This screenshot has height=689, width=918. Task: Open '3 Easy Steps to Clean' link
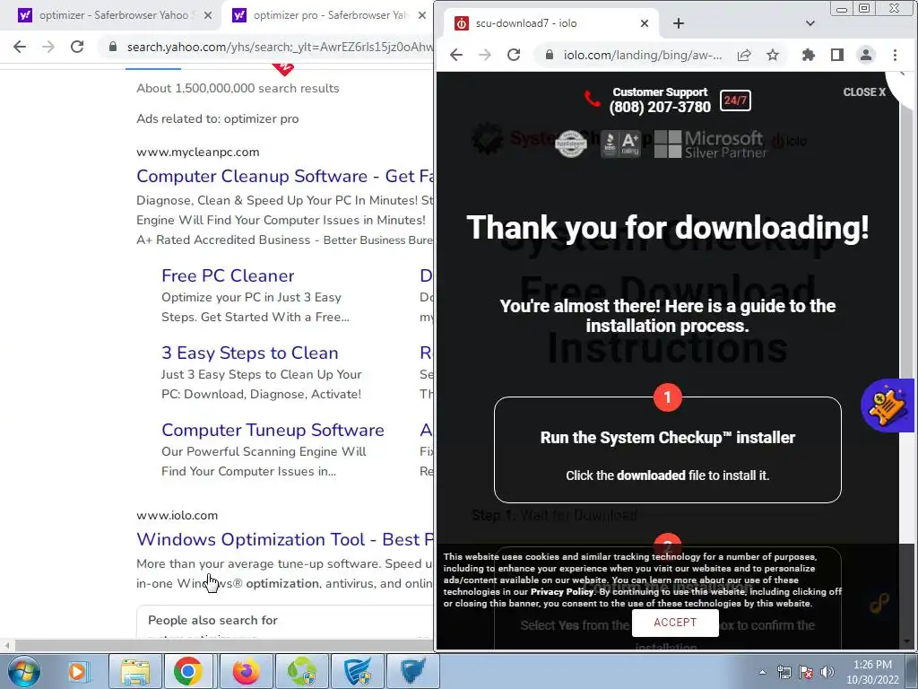(250, 353)
